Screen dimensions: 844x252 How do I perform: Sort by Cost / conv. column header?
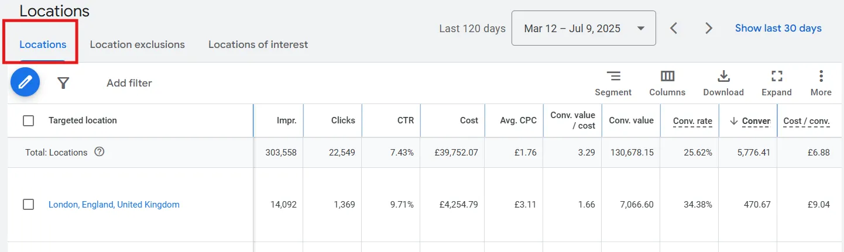[x=806, y=121]
